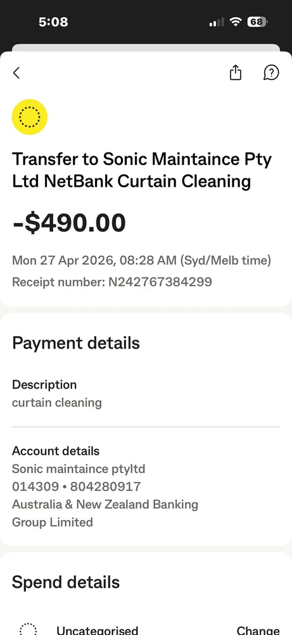Tap the -$490.00 amount
Screen dimensions: 292x635
(x=69, y=223)
